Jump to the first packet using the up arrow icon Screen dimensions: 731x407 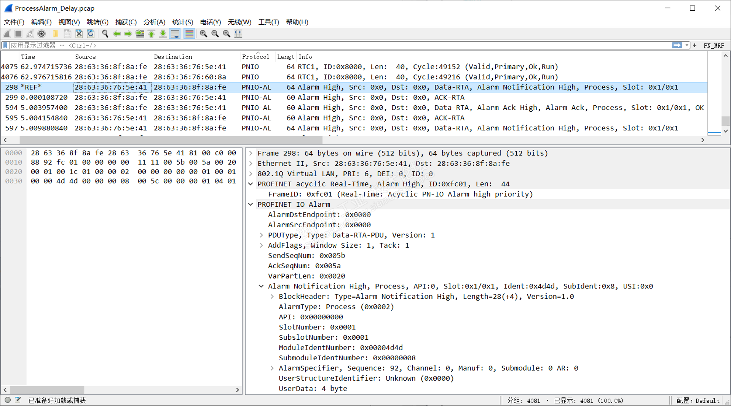pyautogui.click(x=151, y=34)
